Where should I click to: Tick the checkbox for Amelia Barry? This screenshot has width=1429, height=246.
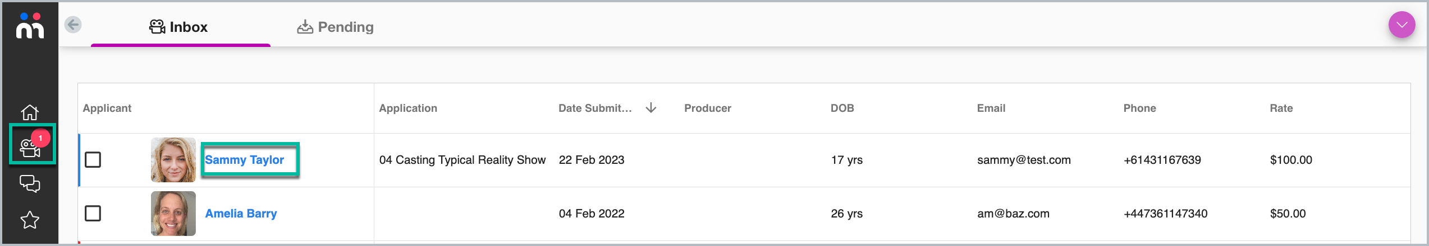pyautogui.click(x=93, y=214)
